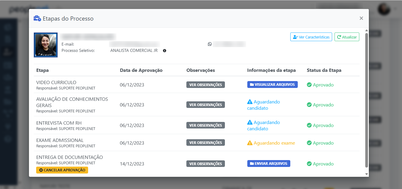This screenshot has width=402, height=189.
Task: Click the briefcase icon beside Etapas do Processo
Action: [x=37, y=18]
